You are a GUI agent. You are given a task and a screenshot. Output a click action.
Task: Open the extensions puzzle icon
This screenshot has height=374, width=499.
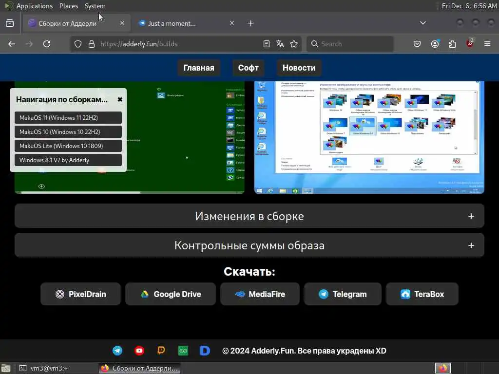(x=452, y=44)
